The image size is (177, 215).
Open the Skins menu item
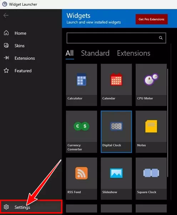[x=31, y=46]
